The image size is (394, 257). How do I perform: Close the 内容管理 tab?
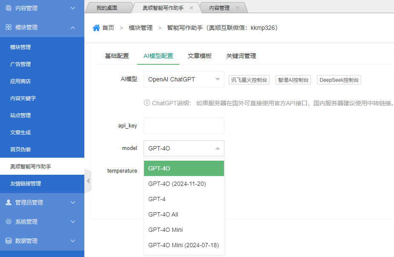click(x=237, y=8)
